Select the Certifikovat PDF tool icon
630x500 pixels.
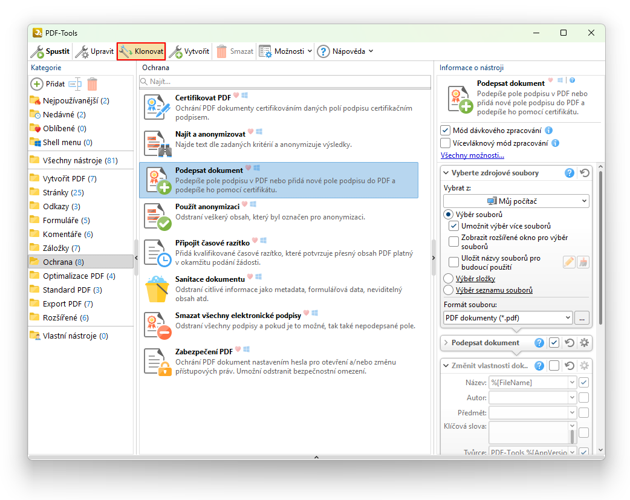tap(157, 107)
